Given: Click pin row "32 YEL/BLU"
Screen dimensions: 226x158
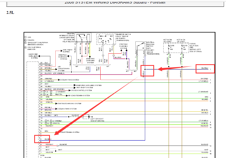Looking at the screenshot, I should (x=46, y=71).
